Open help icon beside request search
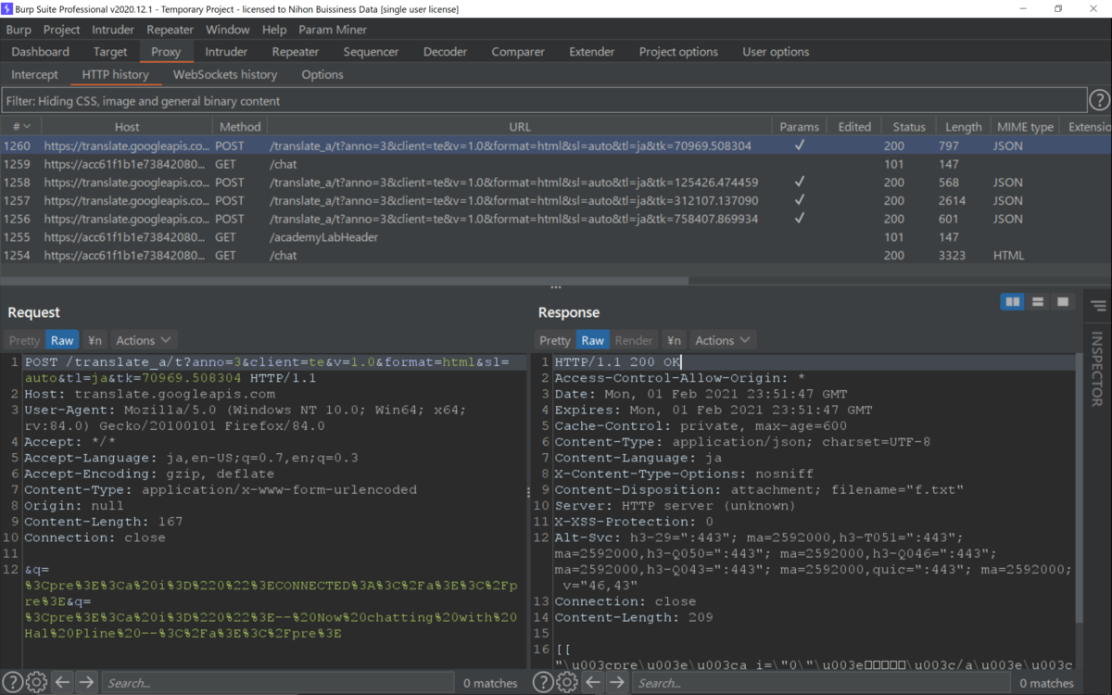Viewport: 1112px width, 695px height. [12, 683]
